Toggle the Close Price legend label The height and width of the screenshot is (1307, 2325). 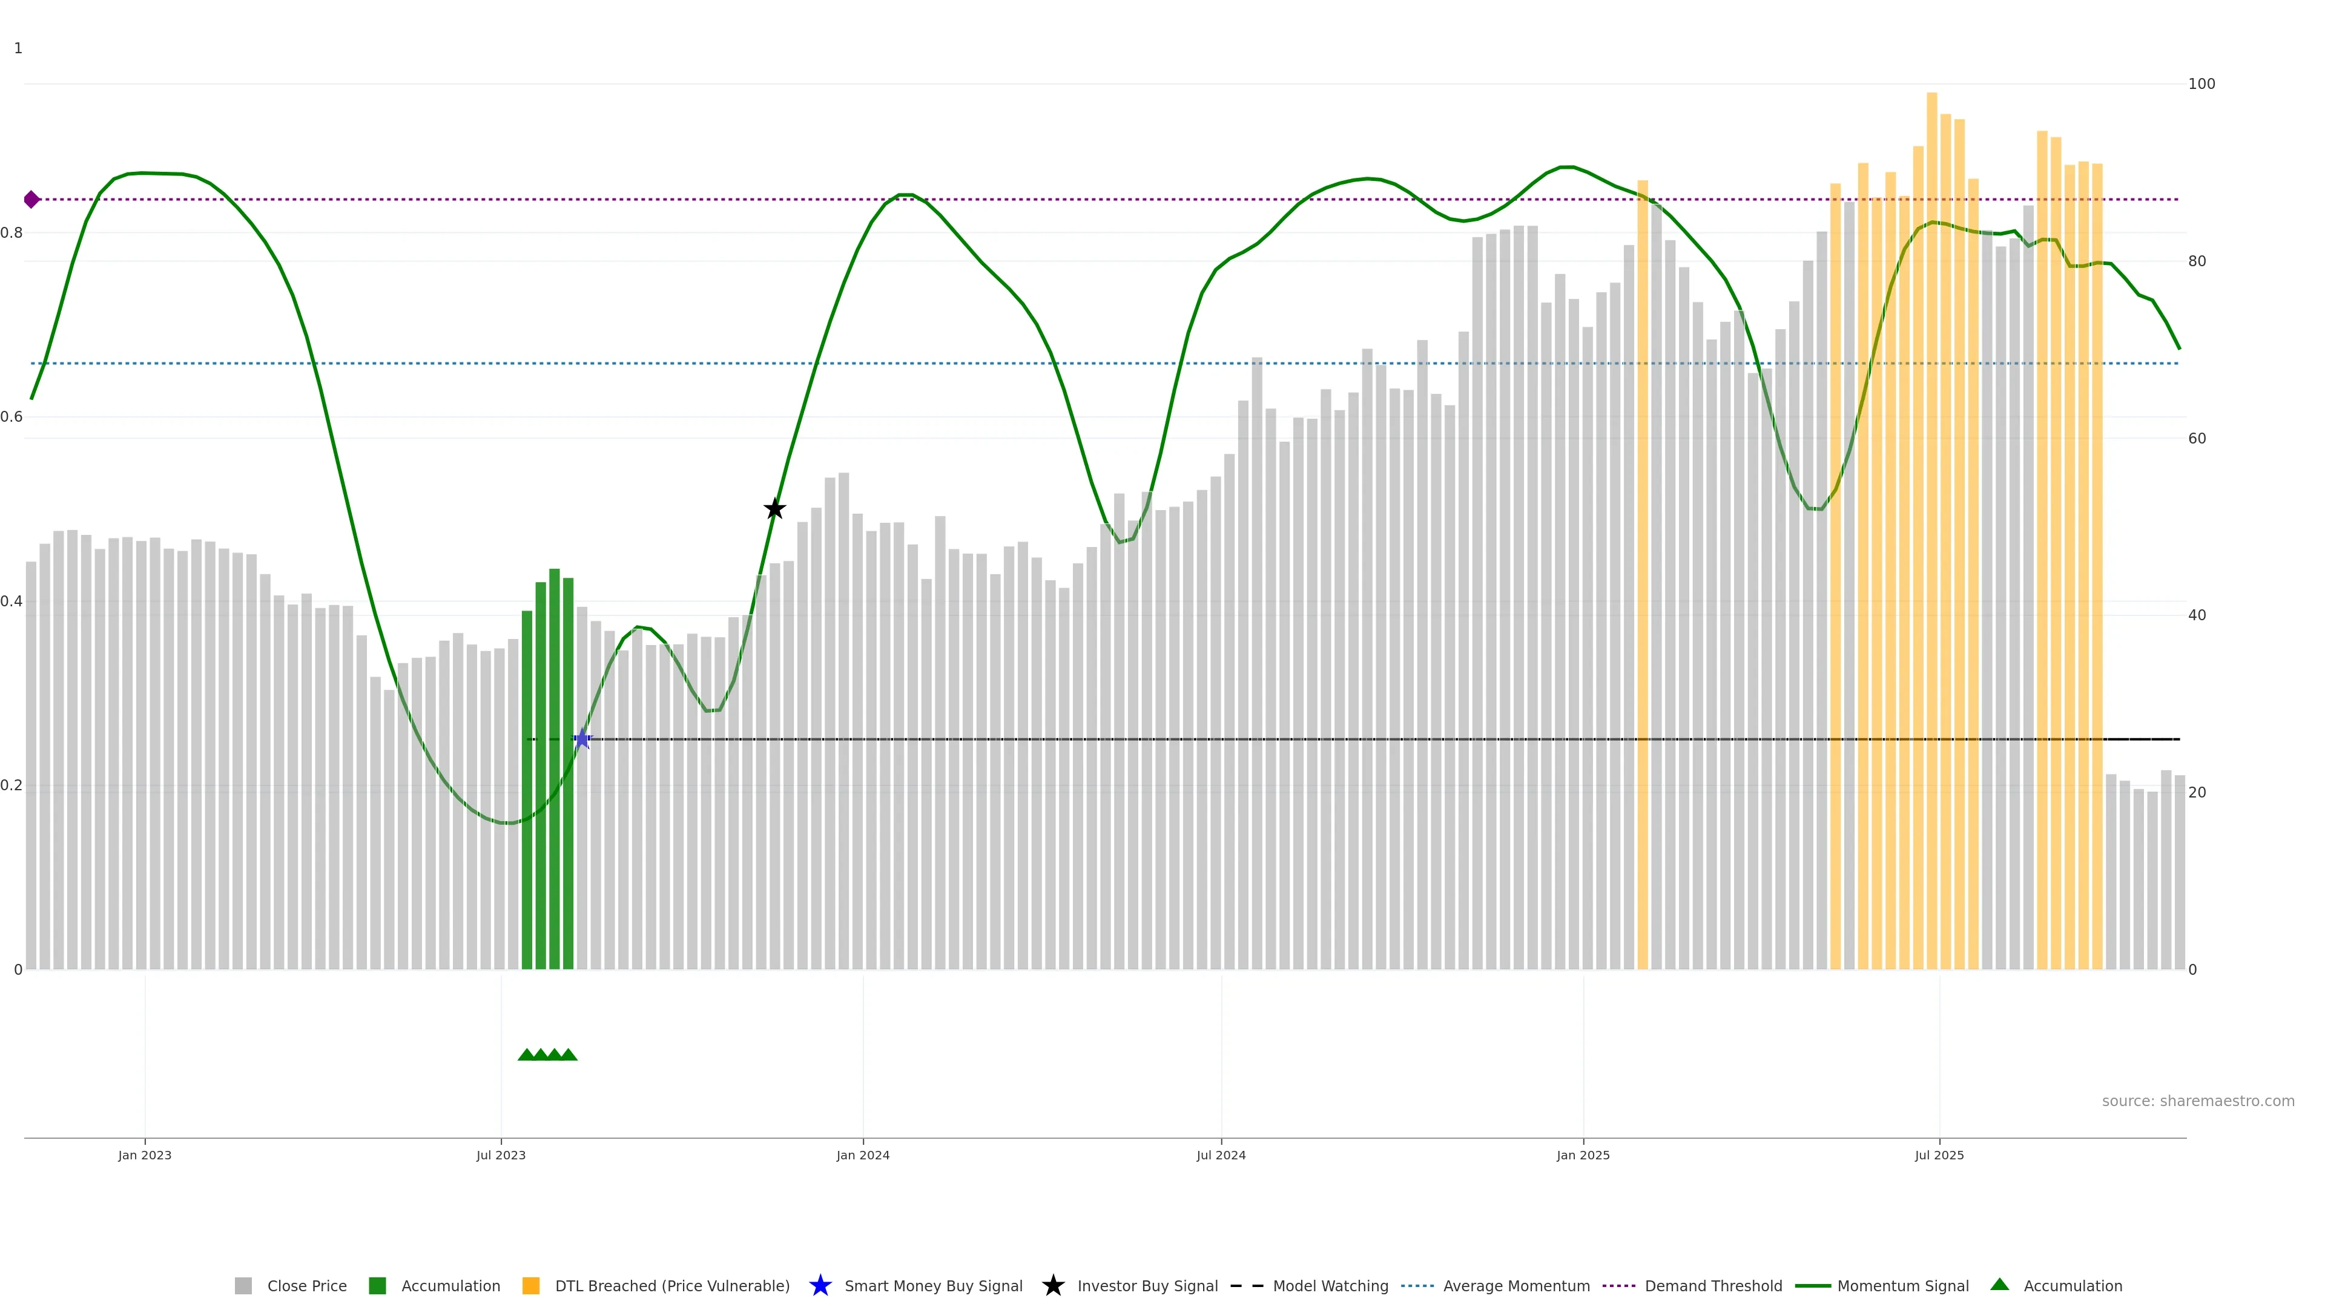click(307, 1285)
